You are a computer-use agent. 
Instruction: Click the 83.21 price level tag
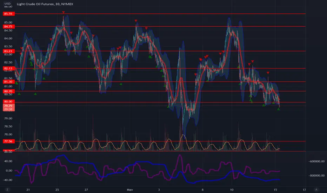point(8,51)
